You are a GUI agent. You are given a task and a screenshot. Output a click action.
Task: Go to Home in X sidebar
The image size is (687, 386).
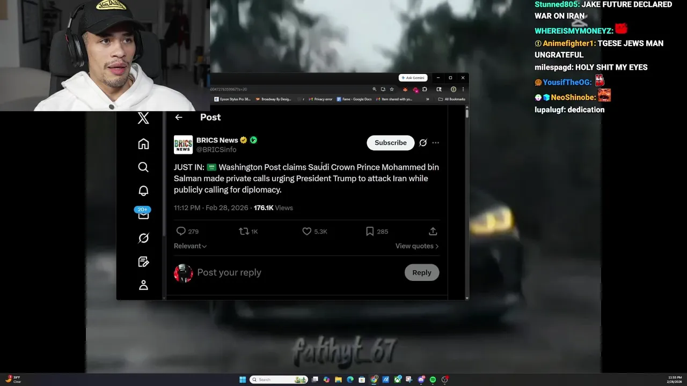pyautogui.click(x=143, y=144)
